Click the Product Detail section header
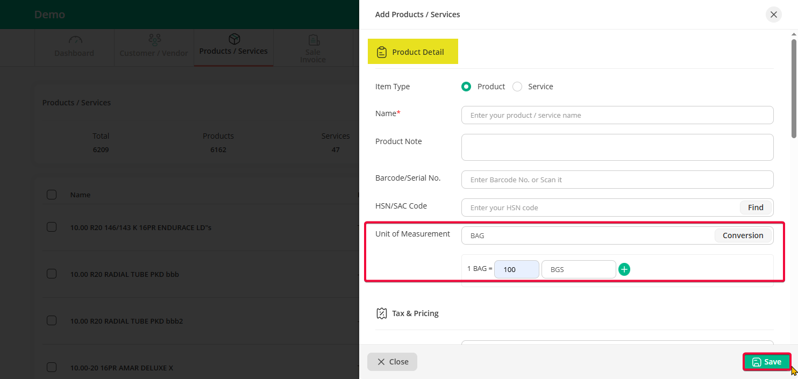Viewport: 798px width, 379px height. (412, 52)
